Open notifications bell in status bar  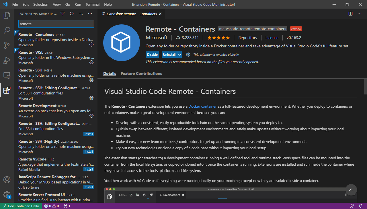coord(361,206)
